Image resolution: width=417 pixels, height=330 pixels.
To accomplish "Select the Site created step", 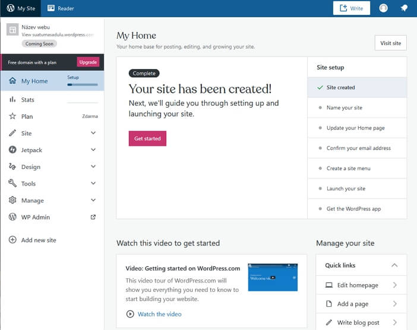I will coord(357,87).
